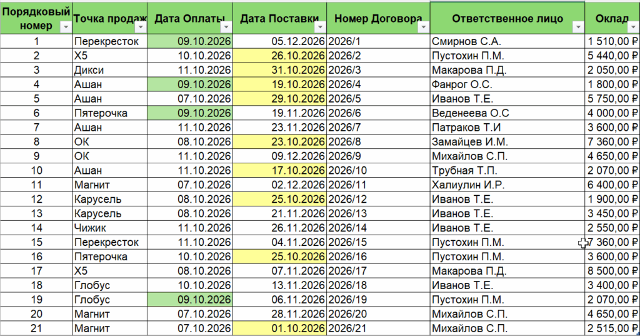Viewport: 640px width, 336px height.
Task: Select the Номер Договора header cell
Action: click(x=378, y=18)
